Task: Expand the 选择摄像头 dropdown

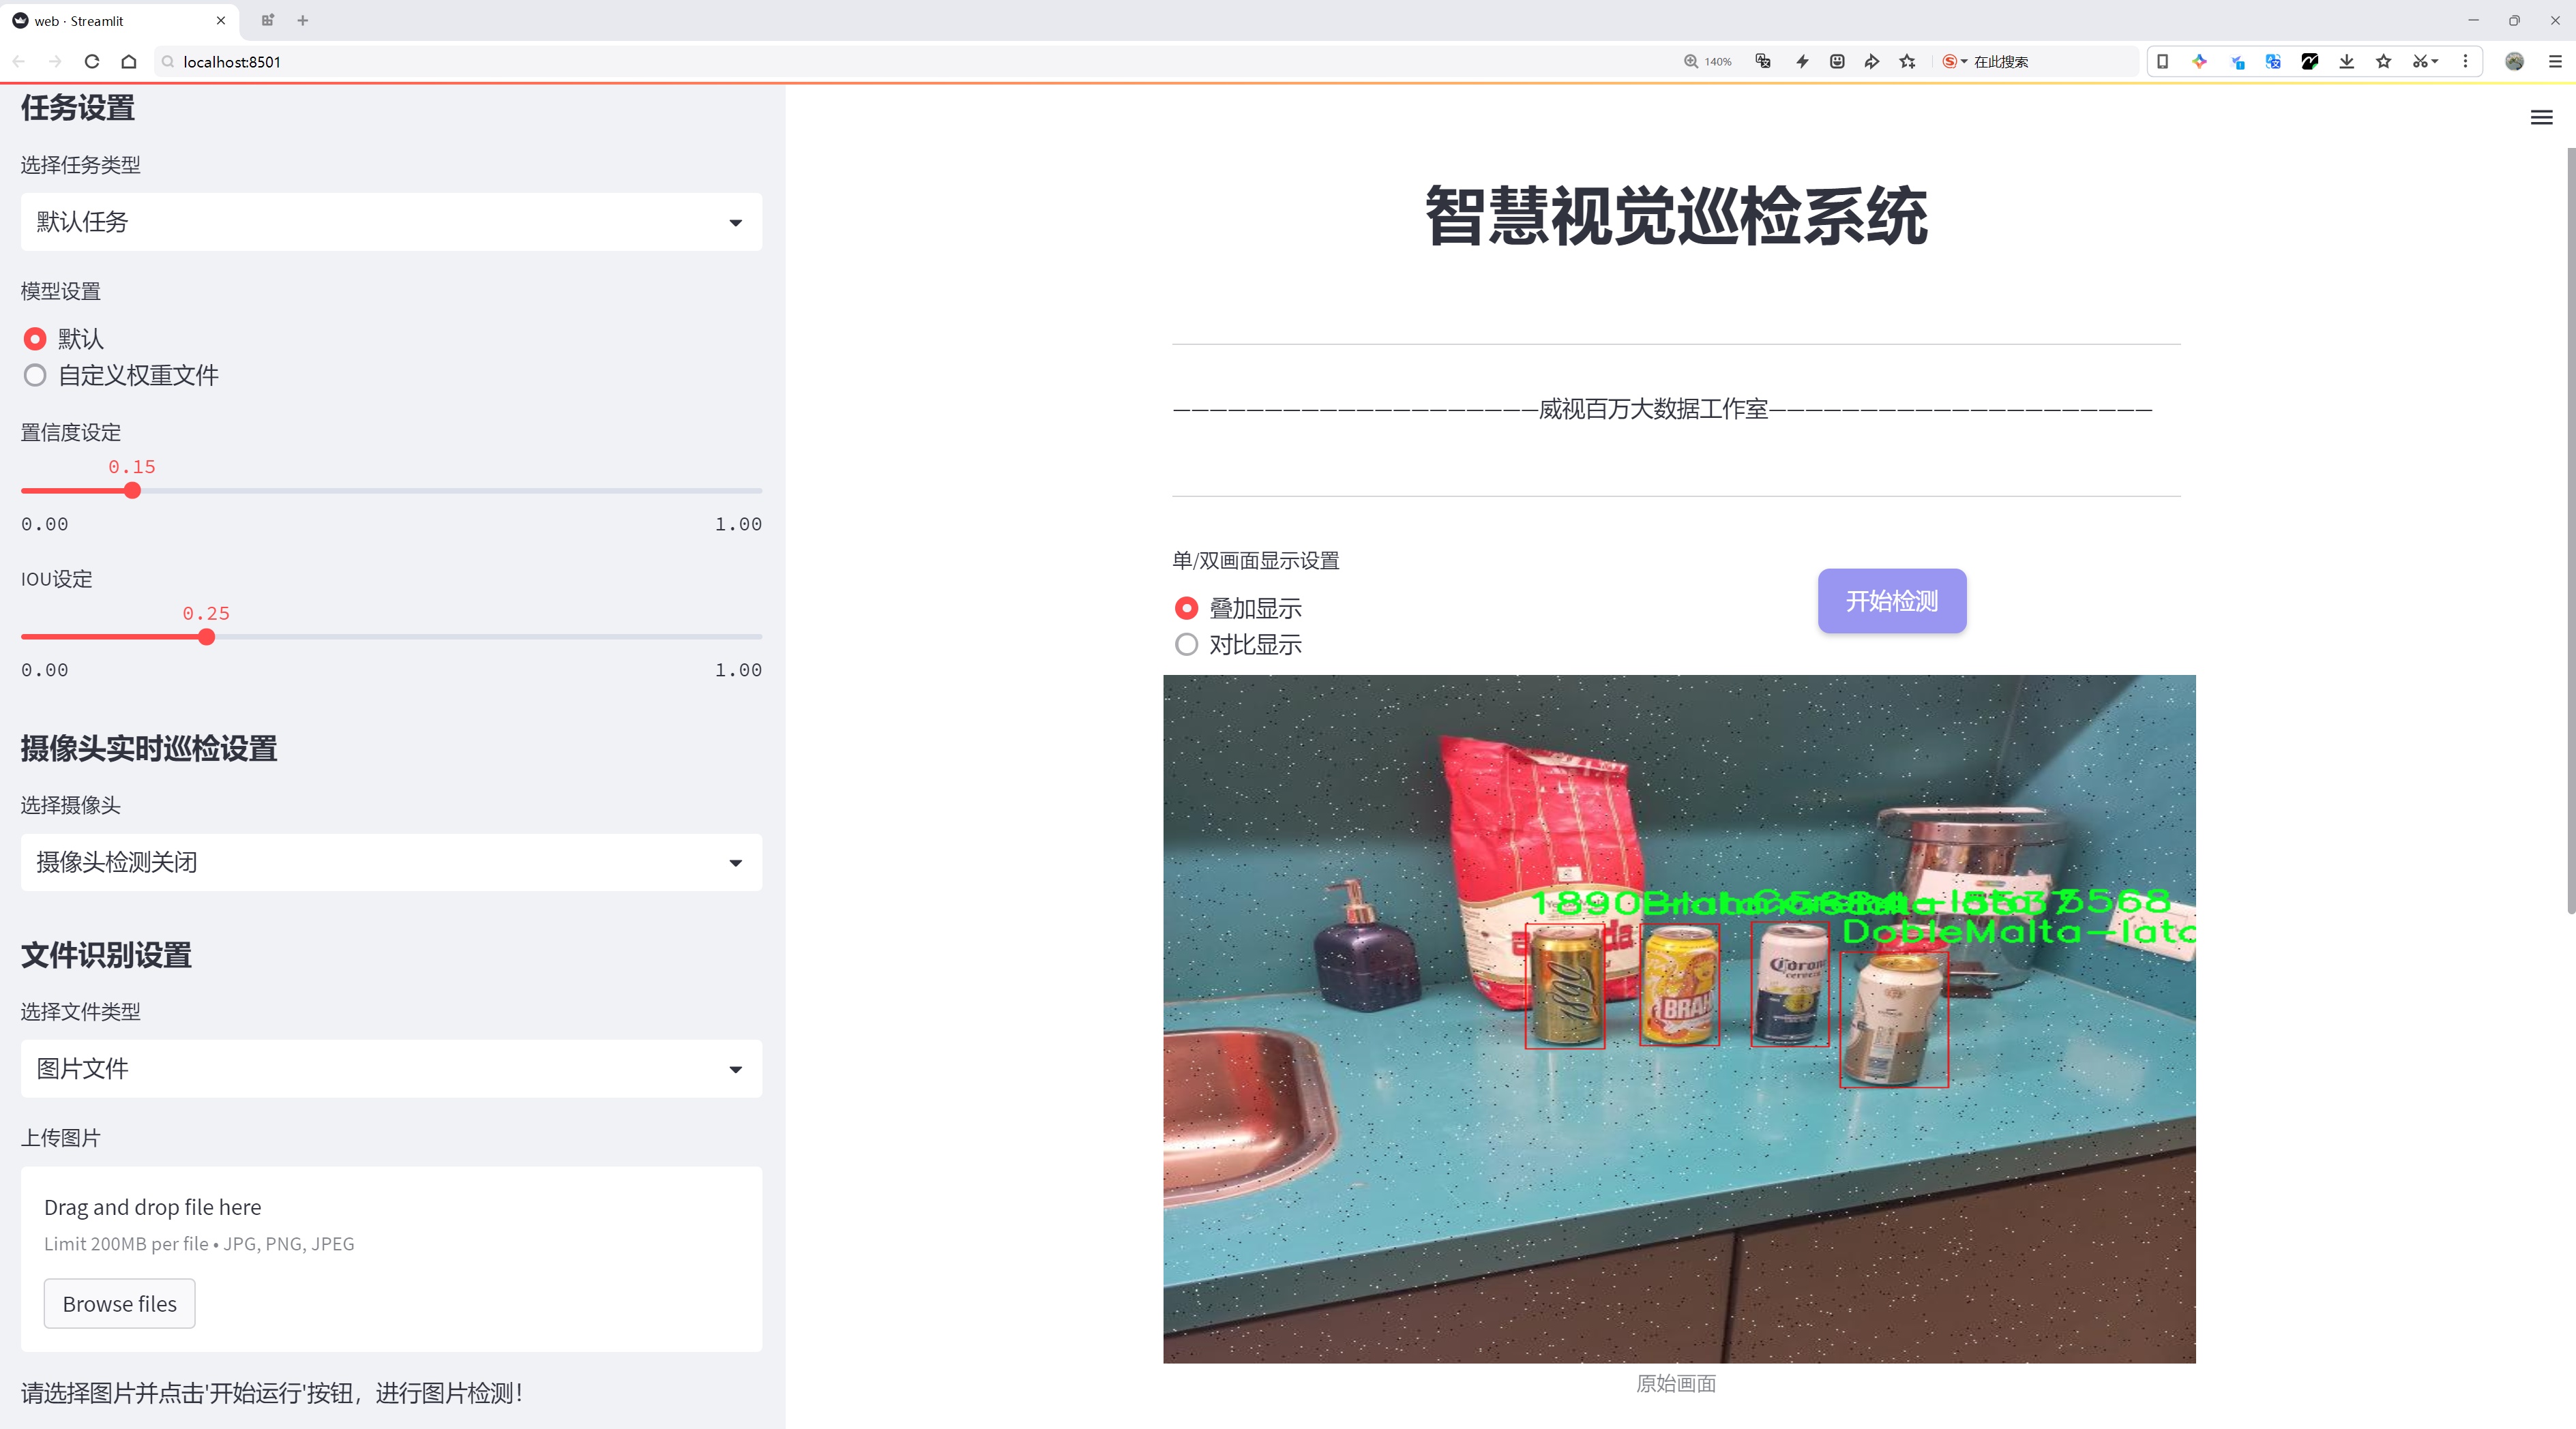Action: [391, 862]
